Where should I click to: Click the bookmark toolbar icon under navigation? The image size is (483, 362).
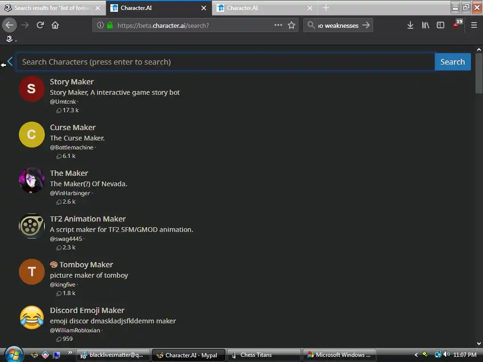9,39
